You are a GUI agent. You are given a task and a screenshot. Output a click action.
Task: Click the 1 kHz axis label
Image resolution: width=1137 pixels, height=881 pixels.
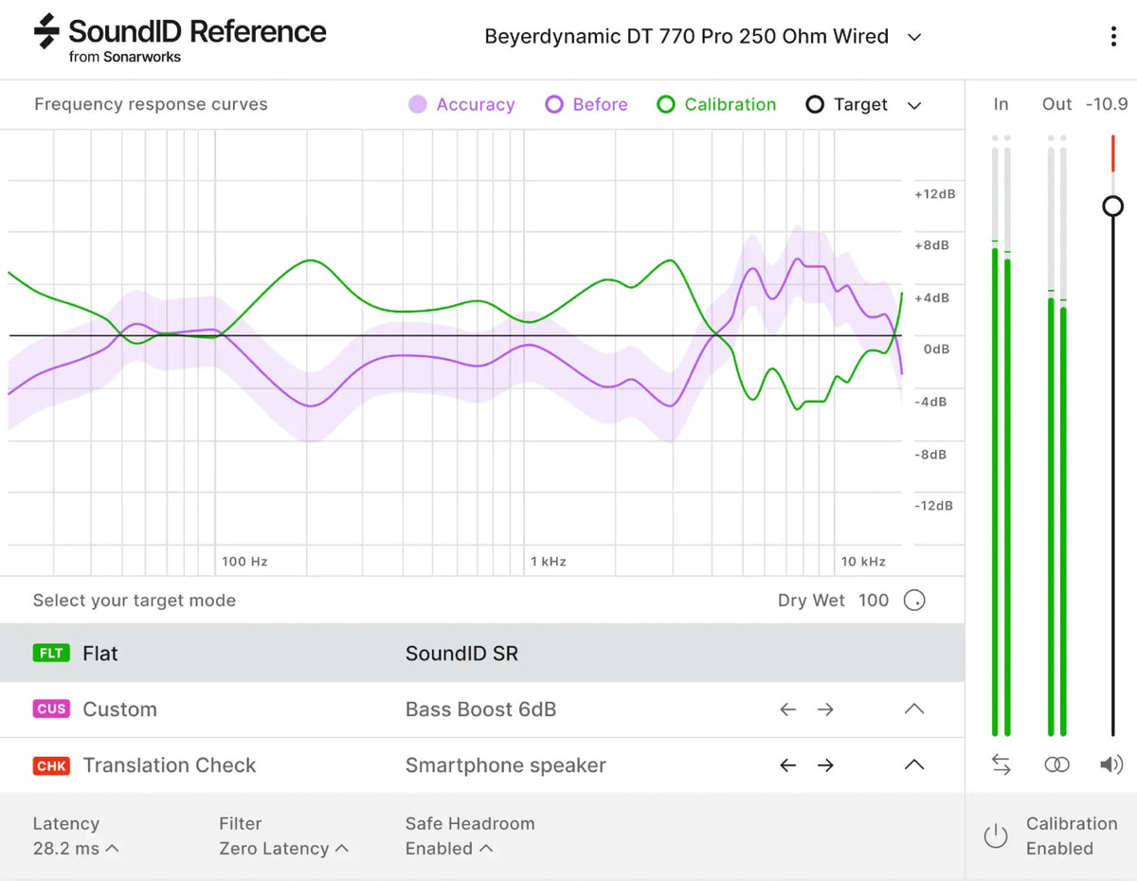pos(549,562)
